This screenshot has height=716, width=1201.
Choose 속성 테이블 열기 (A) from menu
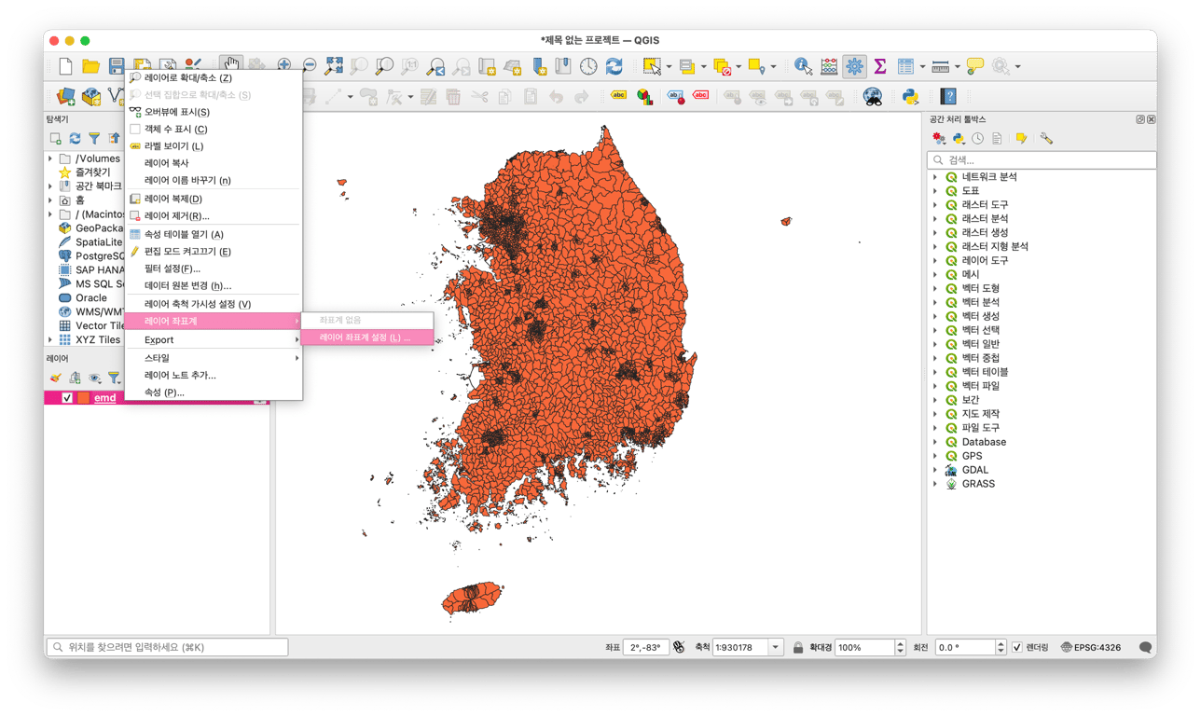184,234
